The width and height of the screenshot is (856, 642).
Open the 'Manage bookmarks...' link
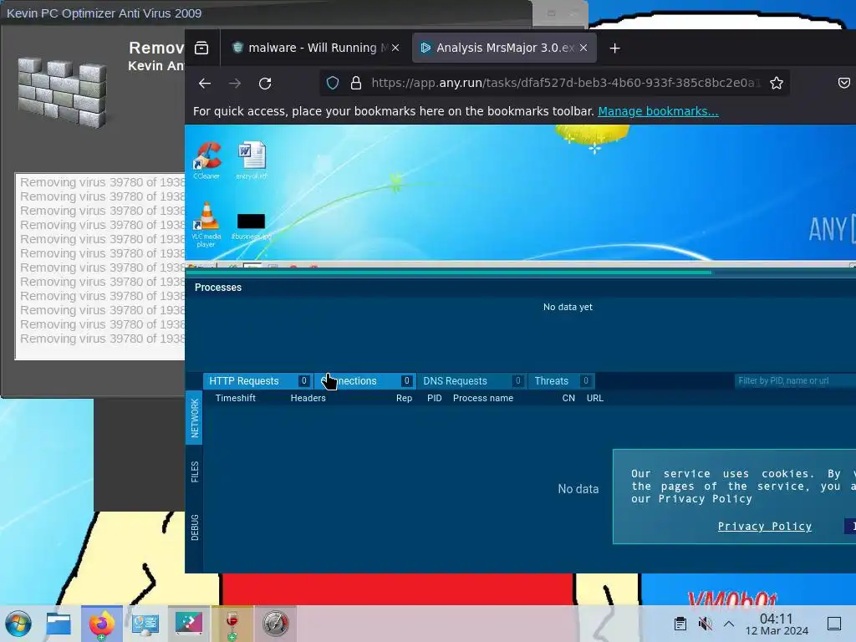(658, 111)
